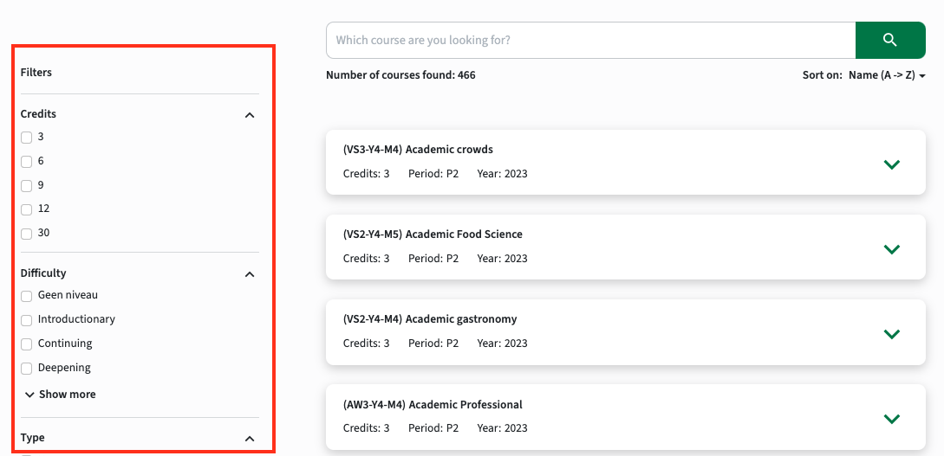Check the Geen niveau difficulty filter
944x456 pixels.
tap(27, 296)
